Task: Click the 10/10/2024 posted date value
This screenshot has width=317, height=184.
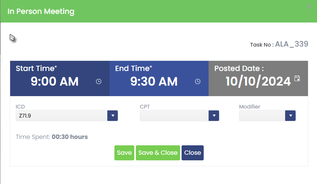Action: pos(258,81)
